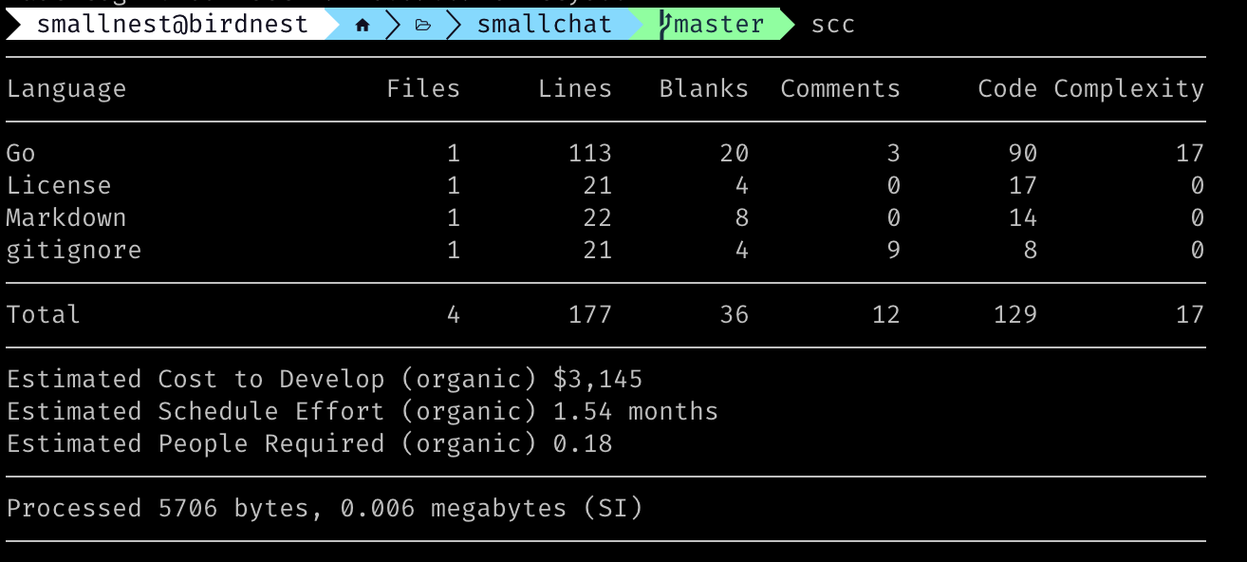This screenshot has height=562, width=1247.
Task: Select the Go language row label
Action: [21, 153]
